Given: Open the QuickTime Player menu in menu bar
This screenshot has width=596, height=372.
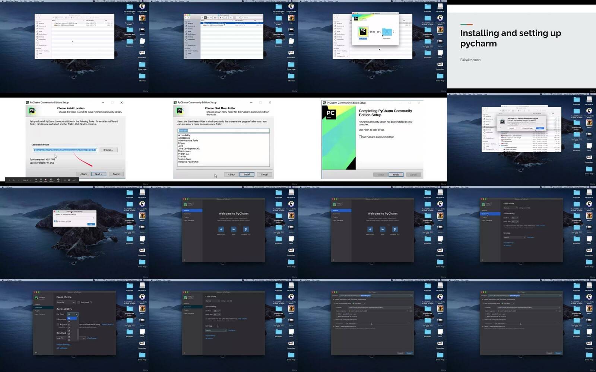Looking at the screenshot, I should pos(11,1).
